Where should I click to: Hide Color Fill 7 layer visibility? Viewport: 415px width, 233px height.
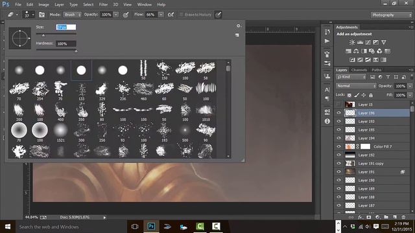[x=338, y=147]
